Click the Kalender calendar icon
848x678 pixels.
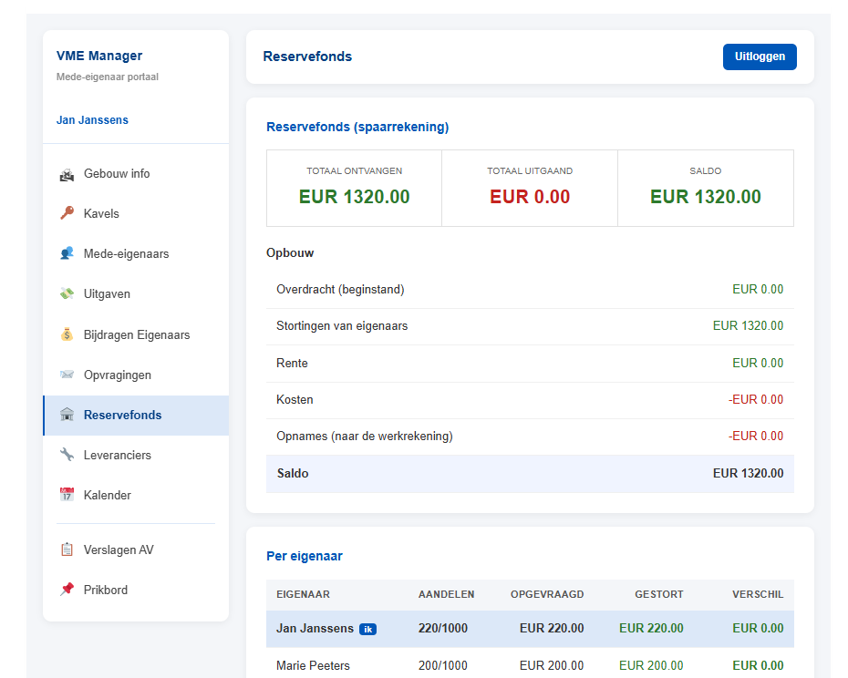pyautogui.click(x=67, y=495)
